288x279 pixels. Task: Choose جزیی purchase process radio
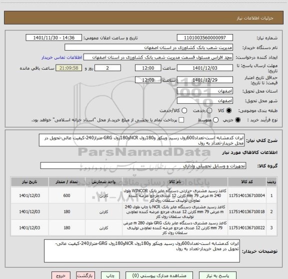click(238, 120)
